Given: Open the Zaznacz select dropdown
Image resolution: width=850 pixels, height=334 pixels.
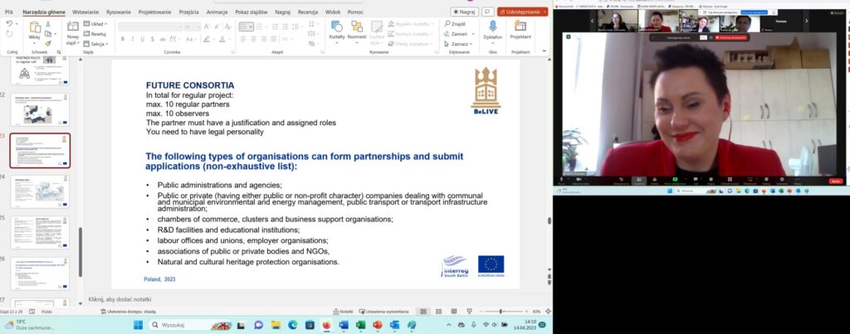Looking at the screenshot, I should [x=459, y=44].
